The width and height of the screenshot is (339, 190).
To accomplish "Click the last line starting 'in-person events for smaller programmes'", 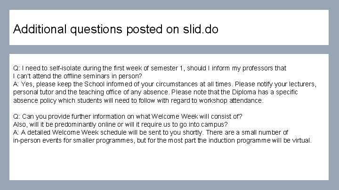I will [x=162, y=140].
